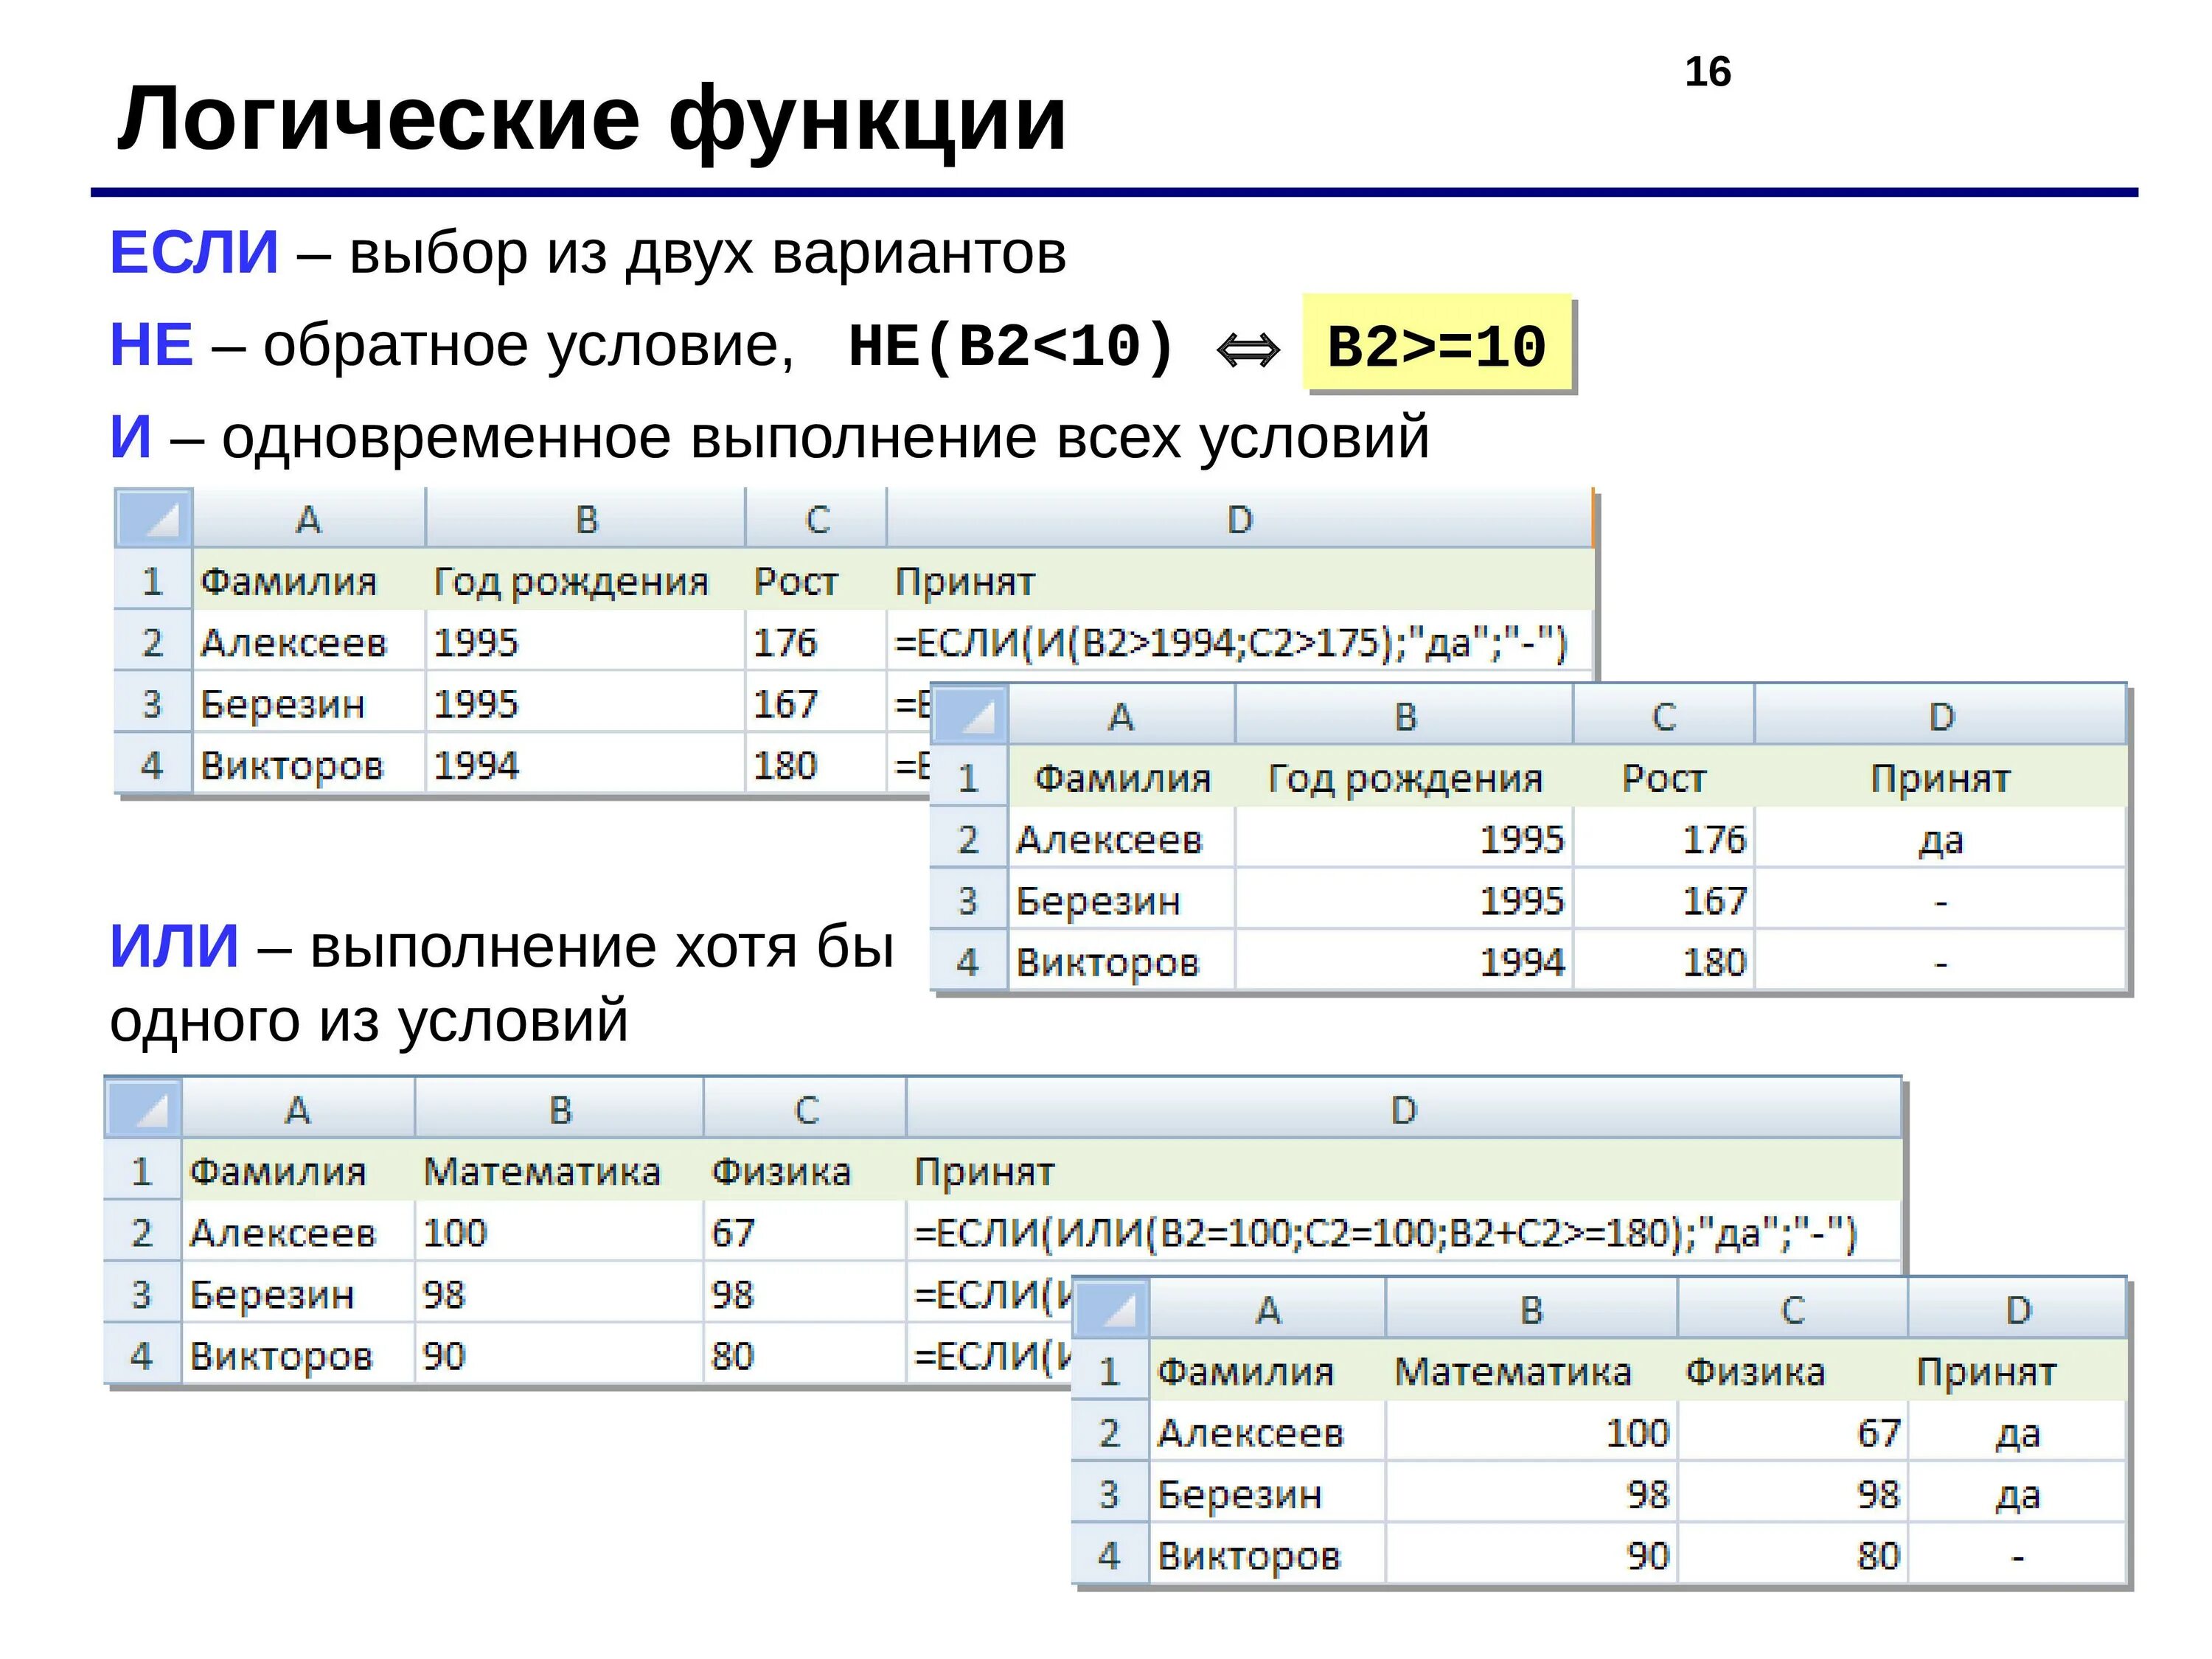
Task: Select column B header in ИЛИ formula table
Action: [x=559, y=1109]
